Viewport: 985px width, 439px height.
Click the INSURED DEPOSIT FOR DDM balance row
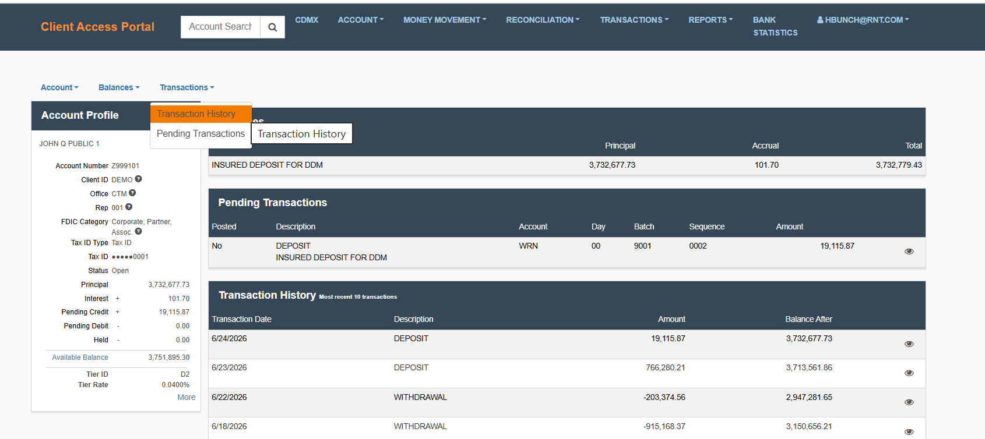pyautogui.click(x=567, y=165)
